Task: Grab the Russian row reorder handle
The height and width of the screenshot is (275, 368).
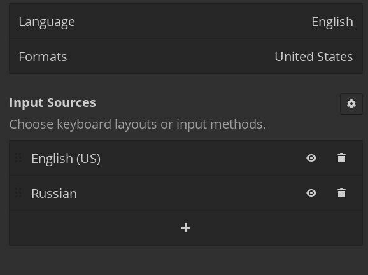Action: point(18,193)
